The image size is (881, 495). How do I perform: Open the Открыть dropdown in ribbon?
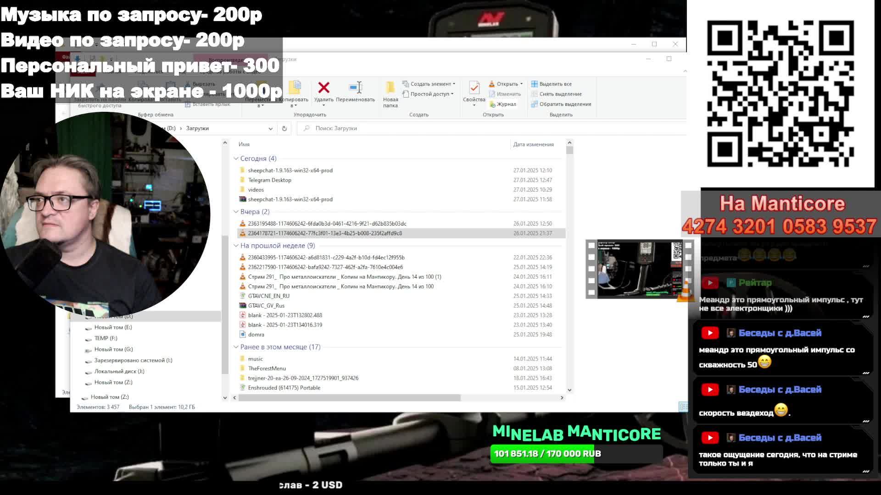coord(506,84)
